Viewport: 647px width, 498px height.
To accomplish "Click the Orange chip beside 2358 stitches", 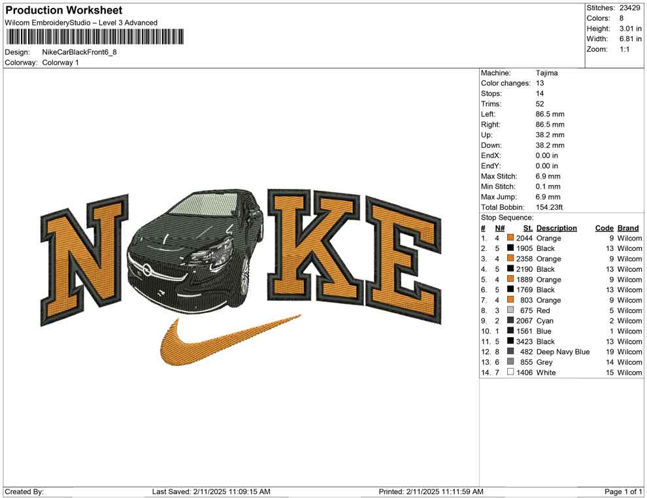I will click(510, 259).
